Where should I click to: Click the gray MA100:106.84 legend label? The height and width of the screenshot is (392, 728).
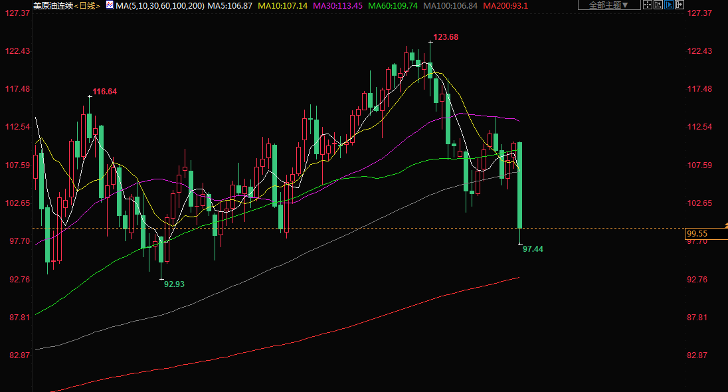[450, 5]
